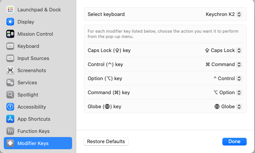Select the Display sun icon
Viewport: 255px width, 153px height.
10,22
